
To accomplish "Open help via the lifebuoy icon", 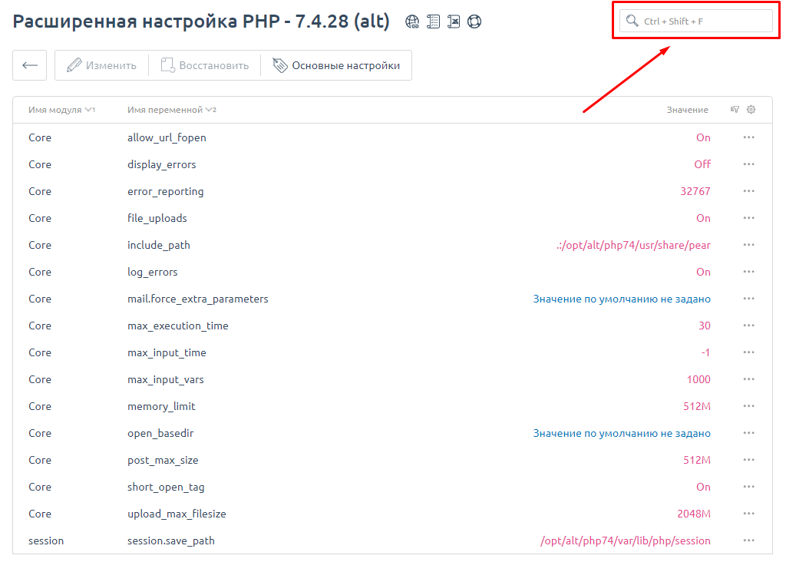I will (x=474, y=22).
